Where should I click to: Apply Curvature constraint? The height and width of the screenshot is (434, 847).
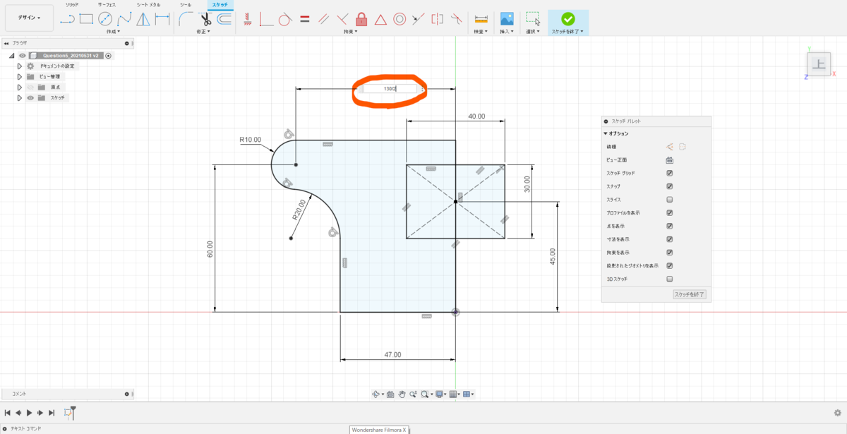457,18
